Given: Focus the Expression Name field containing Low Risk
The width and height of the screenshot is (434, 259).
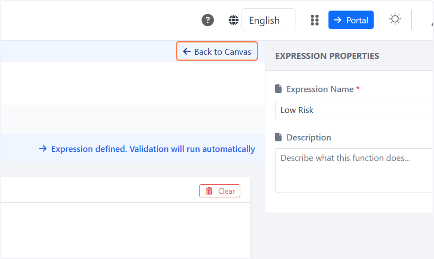Looking at the screenshot, I should point(354,110).
